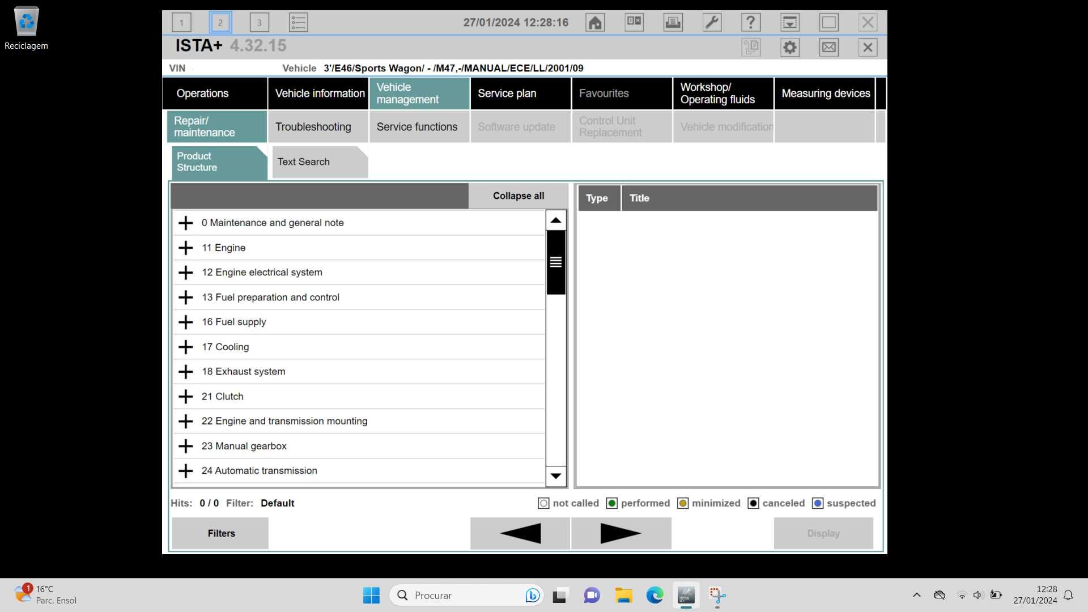Open Windows Start menu

coord(371,595)
